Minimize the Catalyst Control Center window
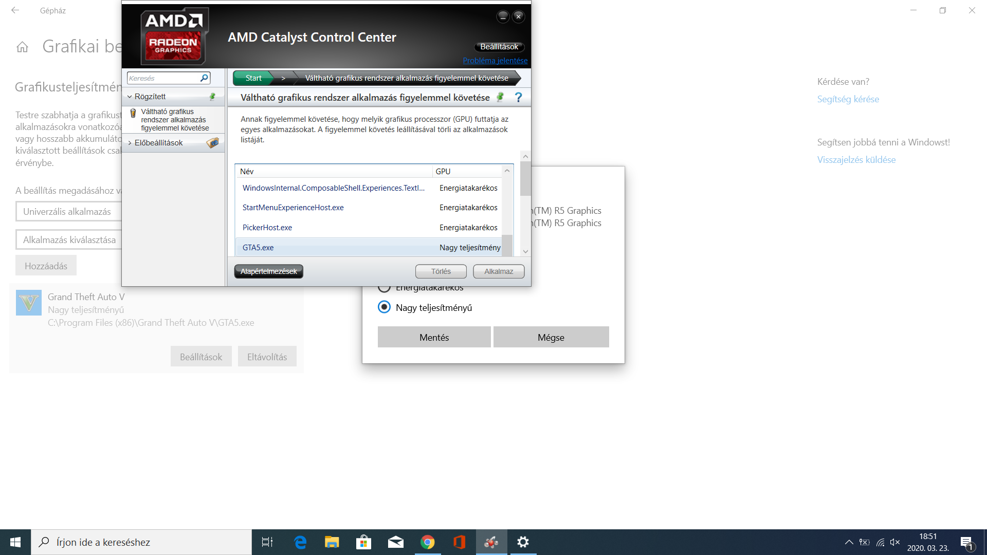The height and width of the screenshot is (555, 987). 503,16
